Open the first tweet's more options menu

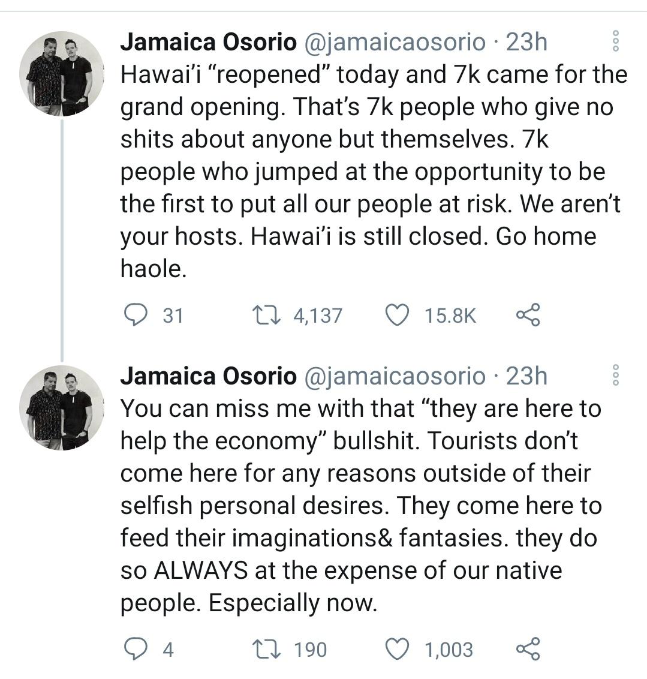(615, 41)
